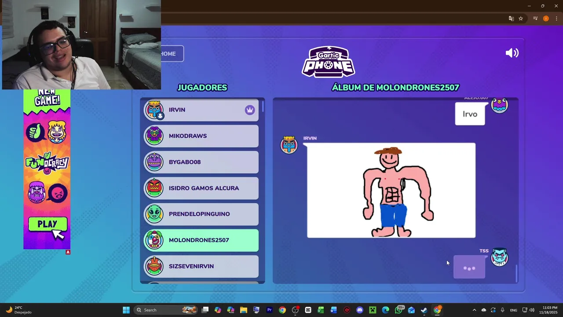
Task: Open Excel from taskbar
Action: tap(321, 310)
